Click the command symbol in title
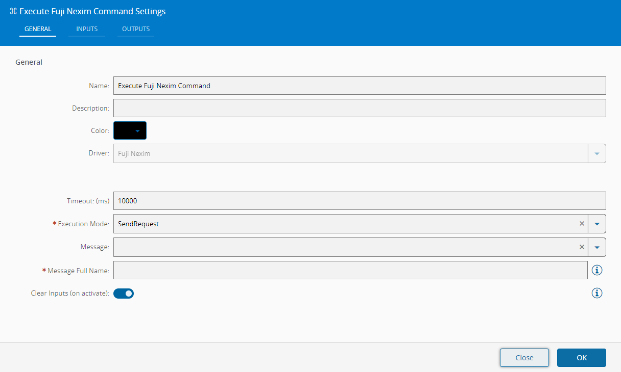Image resolution: width=621 pixels, height=372 pixels. [x=13, y=11]
